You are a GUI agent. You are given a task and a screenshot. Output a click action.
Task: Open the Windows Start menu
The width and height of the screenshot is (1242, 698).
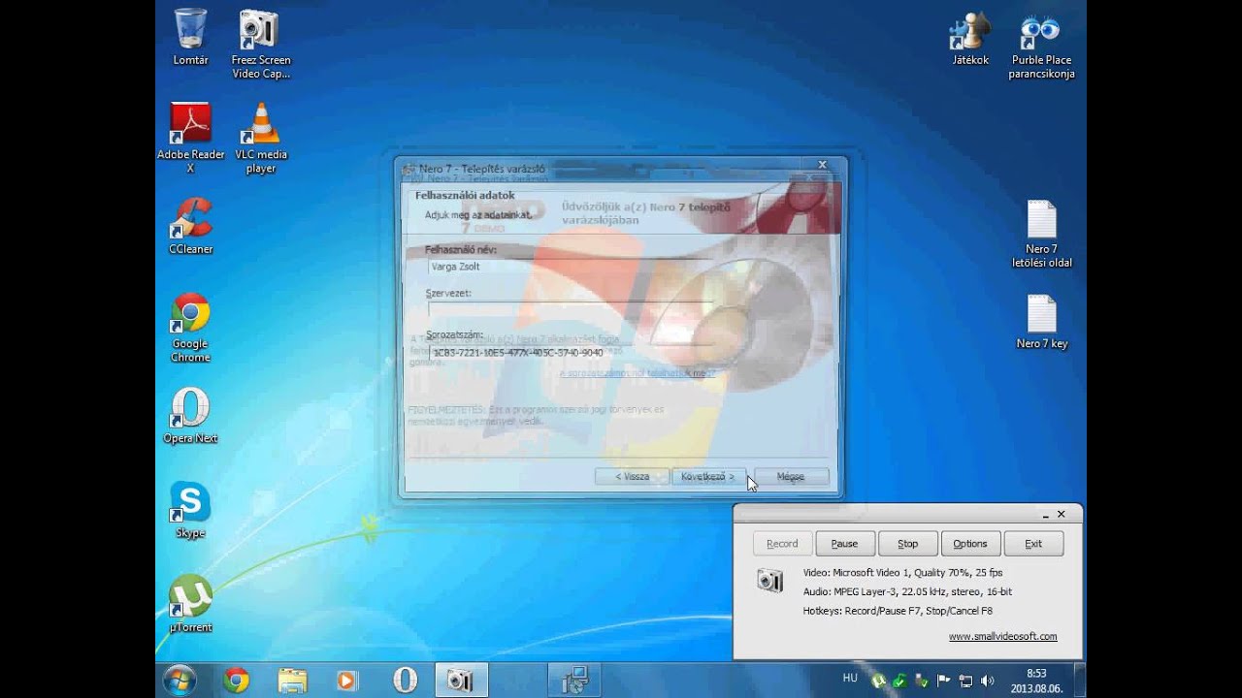pos(180,680)
